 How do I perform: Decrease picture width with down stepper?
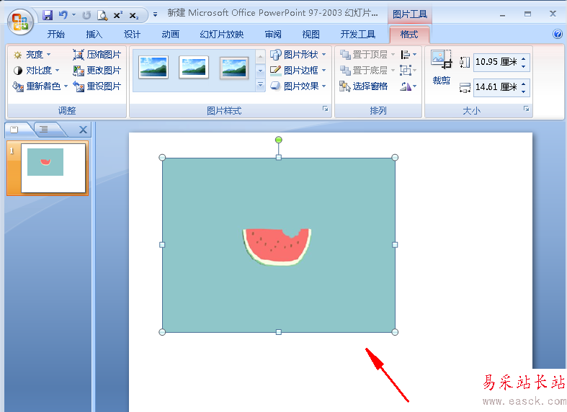524,91
